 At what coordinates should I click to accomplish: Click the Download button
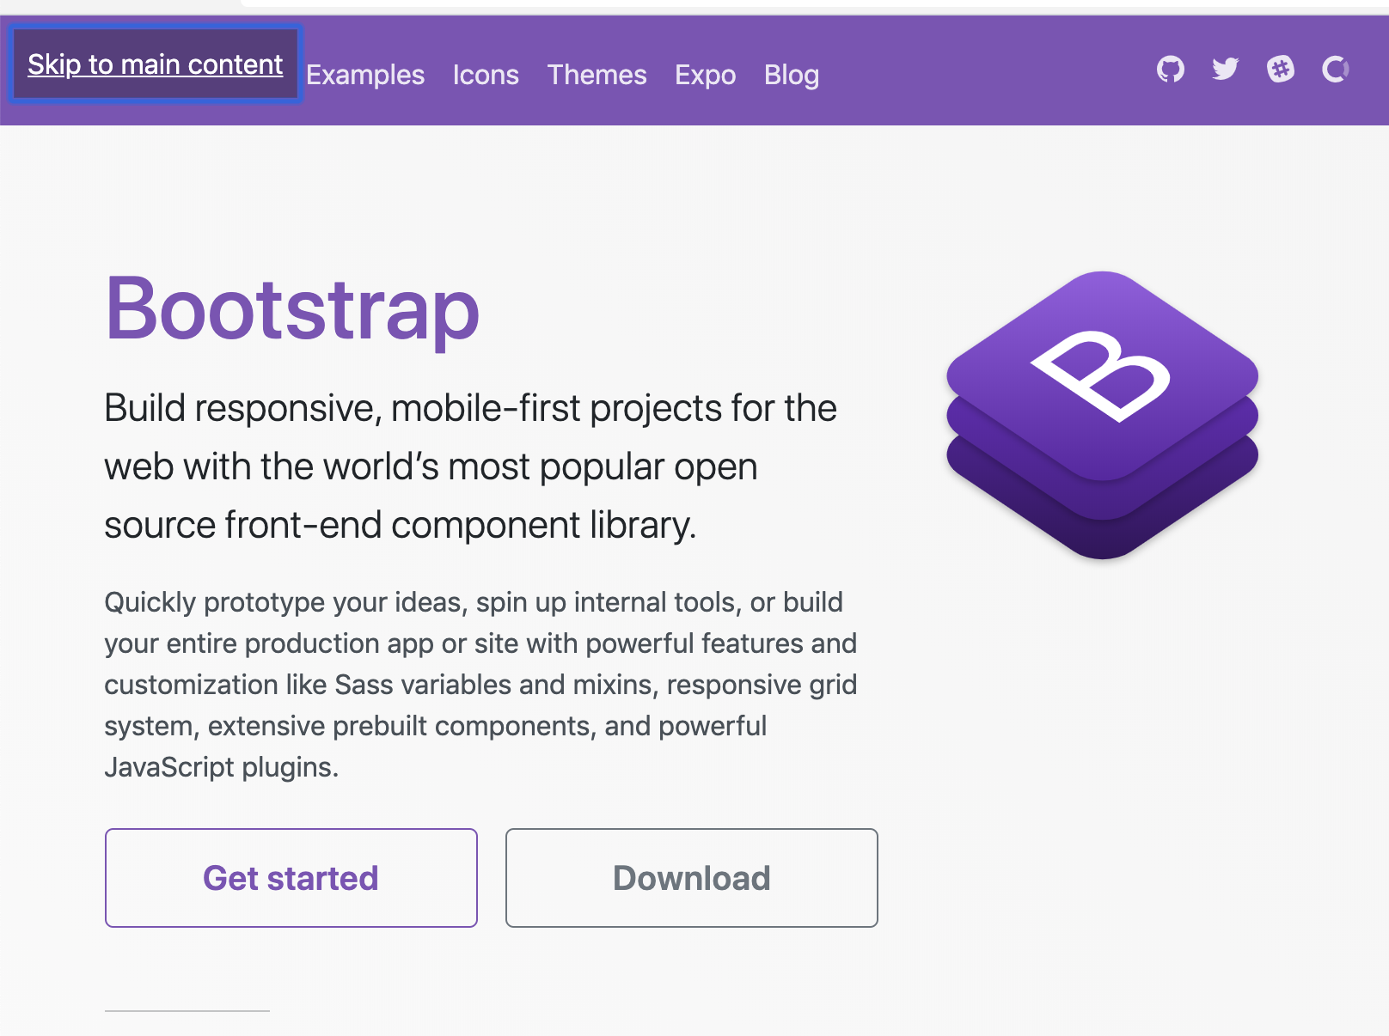pos(692,878)
